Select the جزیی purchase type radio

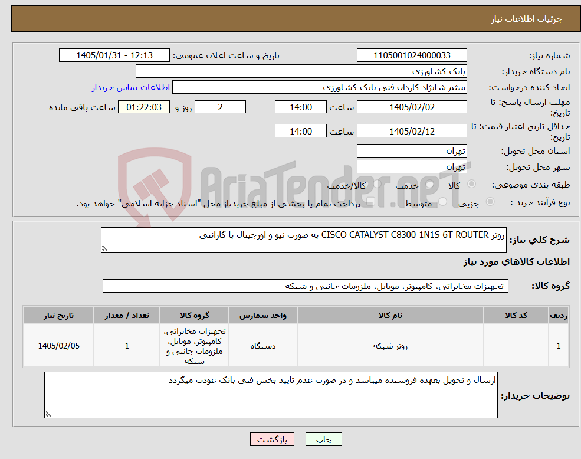[x=490, y=202]
